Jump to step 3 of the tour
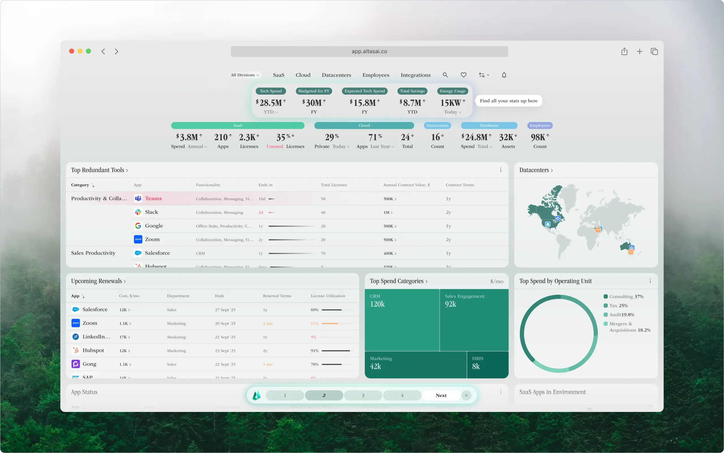The width and height of the screenshot is (724, 453). pyautogui.click(x=363, y=396)
